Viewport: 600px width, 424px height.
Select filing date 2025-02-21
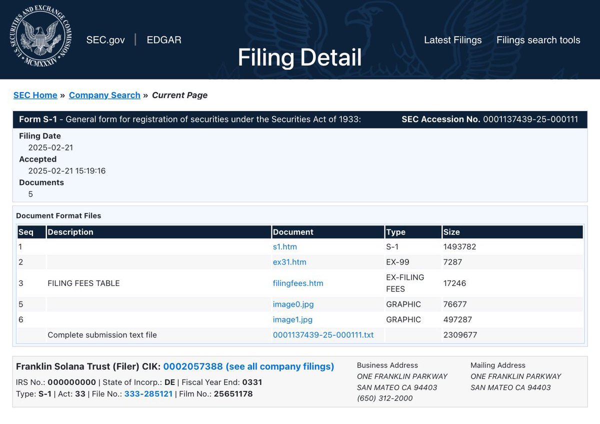pyautogui.click(x=50, y=147)
